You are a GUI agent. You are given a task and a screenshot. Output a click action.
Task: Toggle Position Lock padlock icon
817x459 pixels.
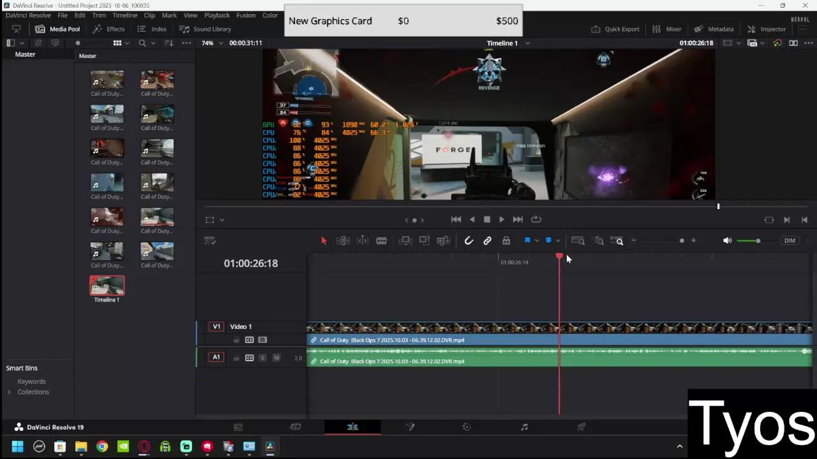[x=506, y=240]
